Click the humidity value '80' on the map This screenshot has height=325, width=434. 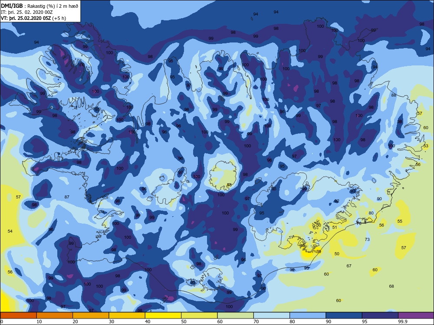tap(371, 213)
